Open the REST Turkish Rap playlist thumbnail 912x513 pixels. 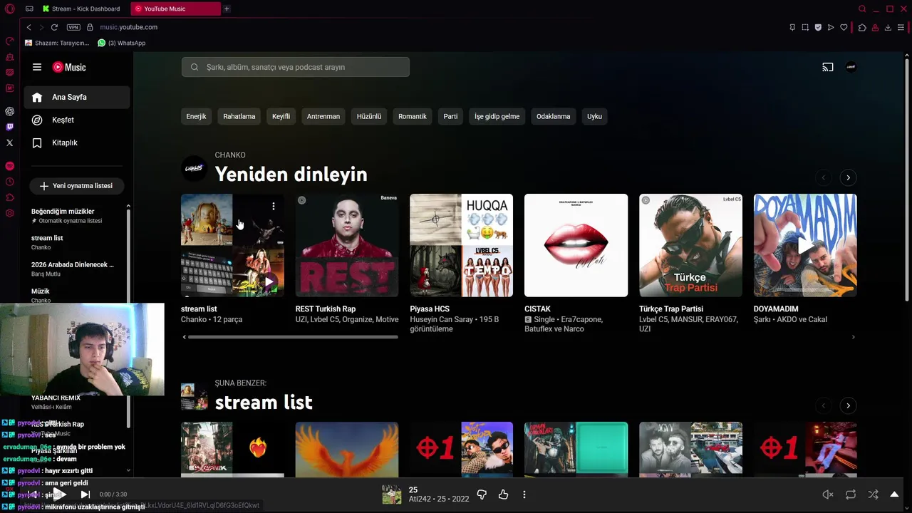pos(347,245)
